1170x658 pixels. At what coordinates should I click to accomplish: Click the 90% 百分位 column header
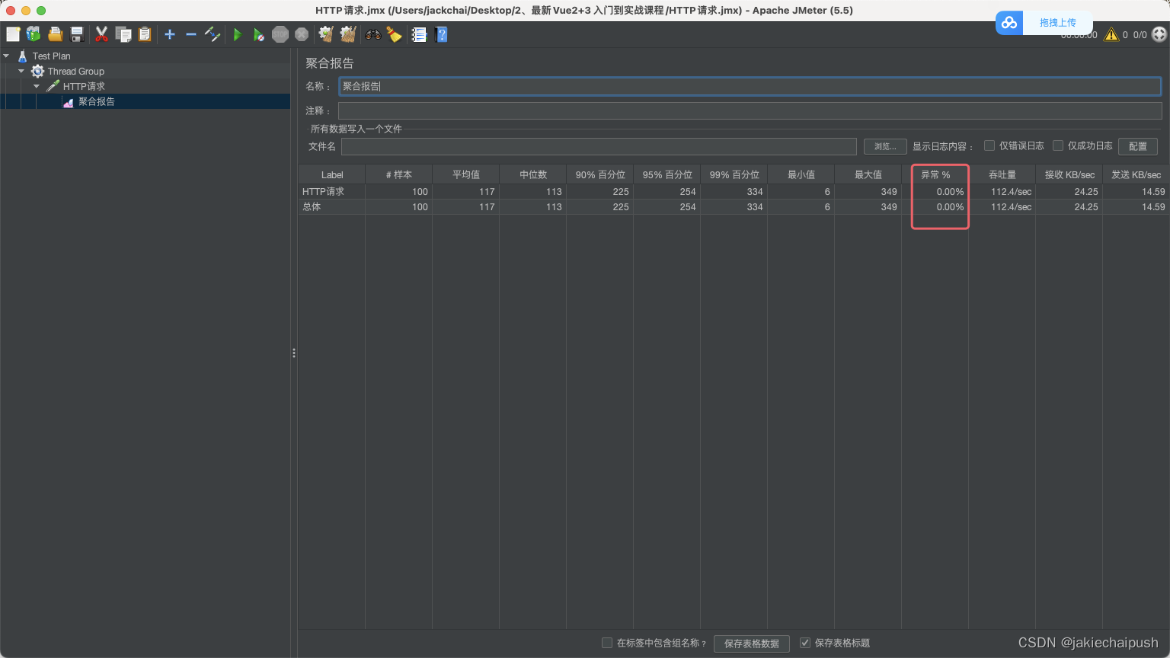[600, 174]
